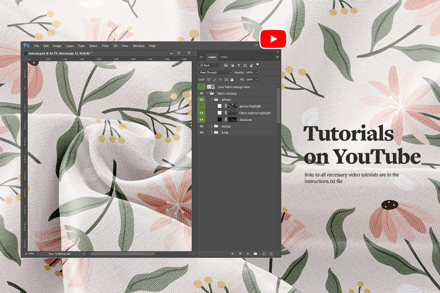Screen dimensions: 440x293
Task: Click the record circle icon in panel footer
Action: point(240,253)
